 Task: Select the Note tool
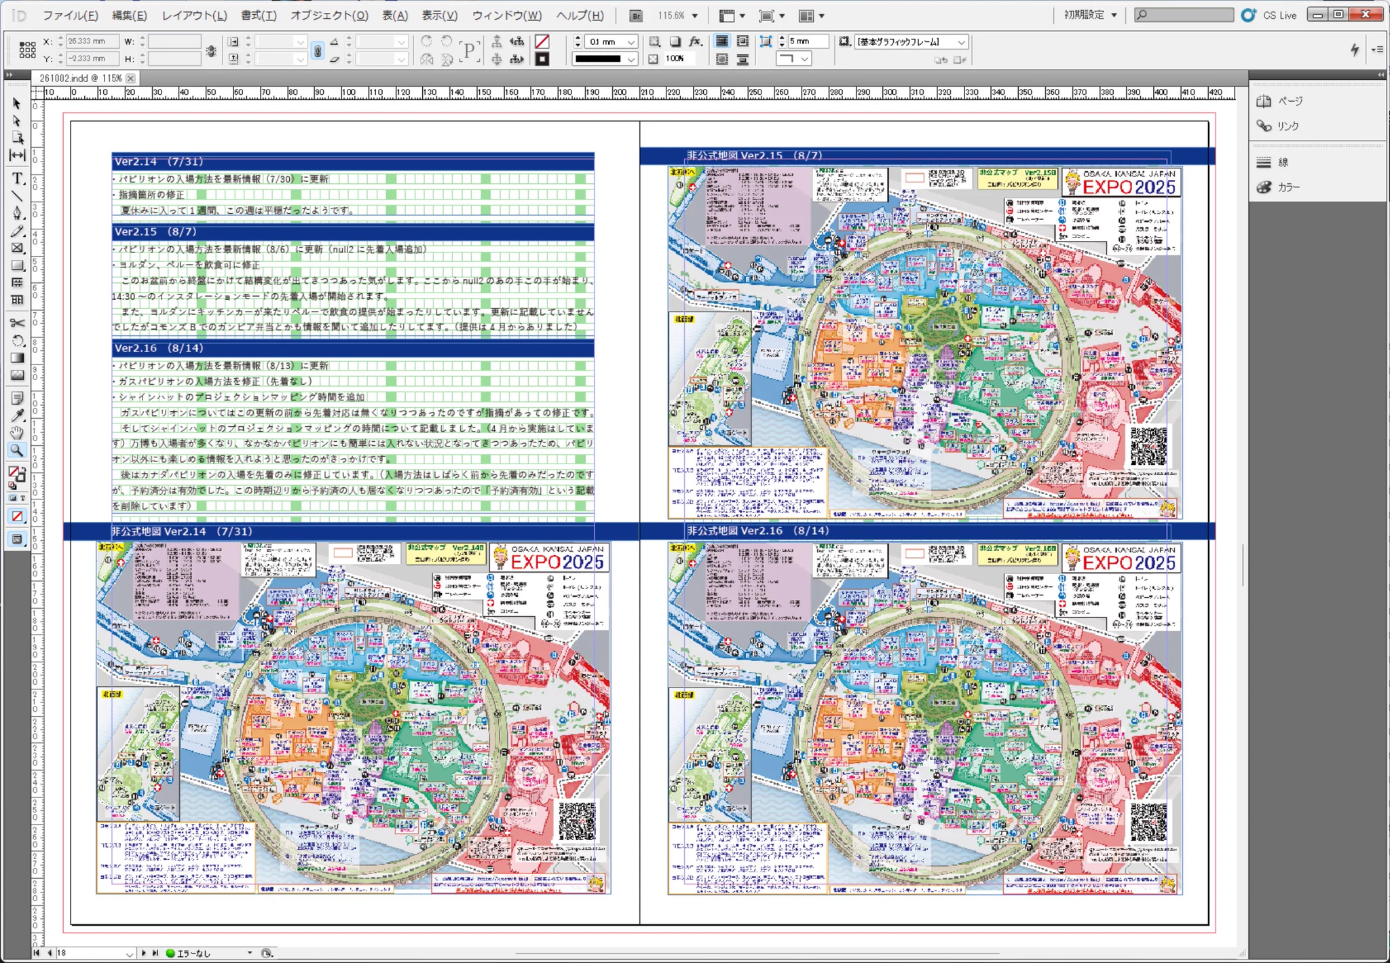tap(17, 398)
